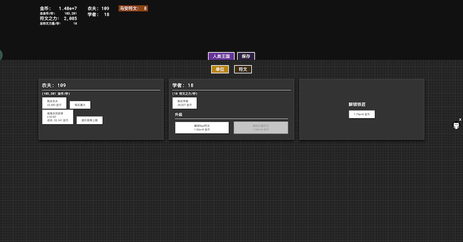463x242 pixels.
Task: Click the 提升效率上限 button
Action: 89,120
